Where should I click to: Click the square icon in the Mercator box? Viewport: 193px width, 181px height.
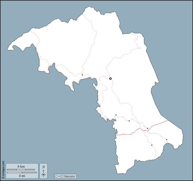coord(62,176)
